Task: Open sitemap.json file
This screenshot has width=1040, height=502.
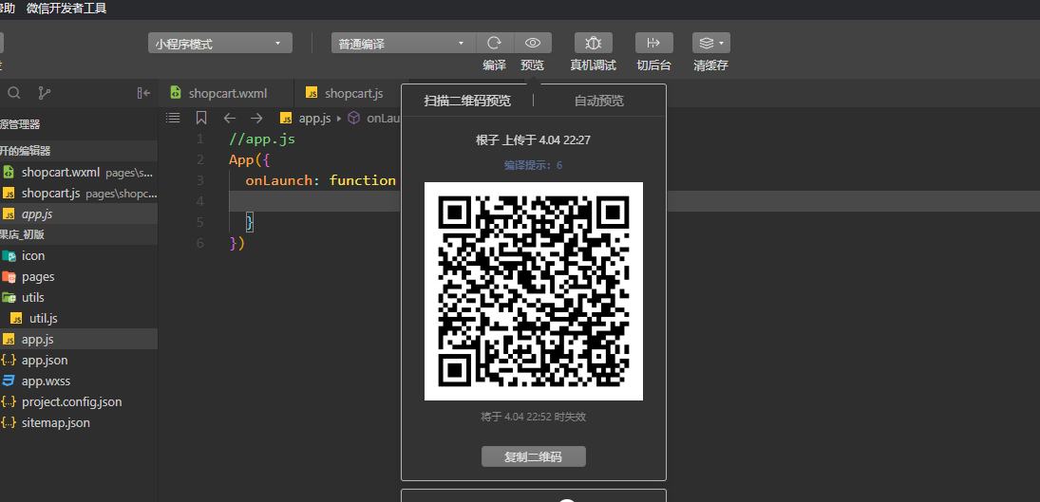Action: [x=79, y=422]
